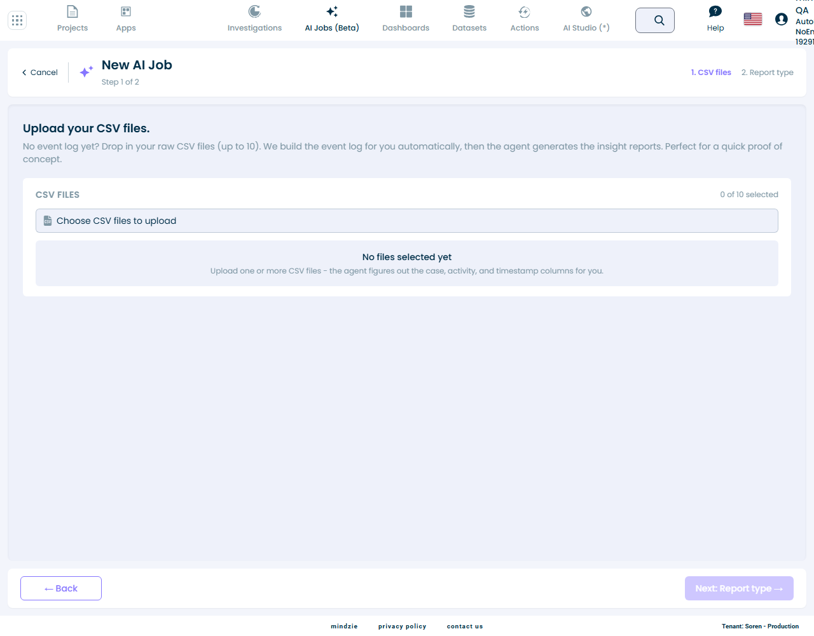Change language via US flag icon
The height and width of the screenshot is (636, 814).
click(x=753, y=19)
